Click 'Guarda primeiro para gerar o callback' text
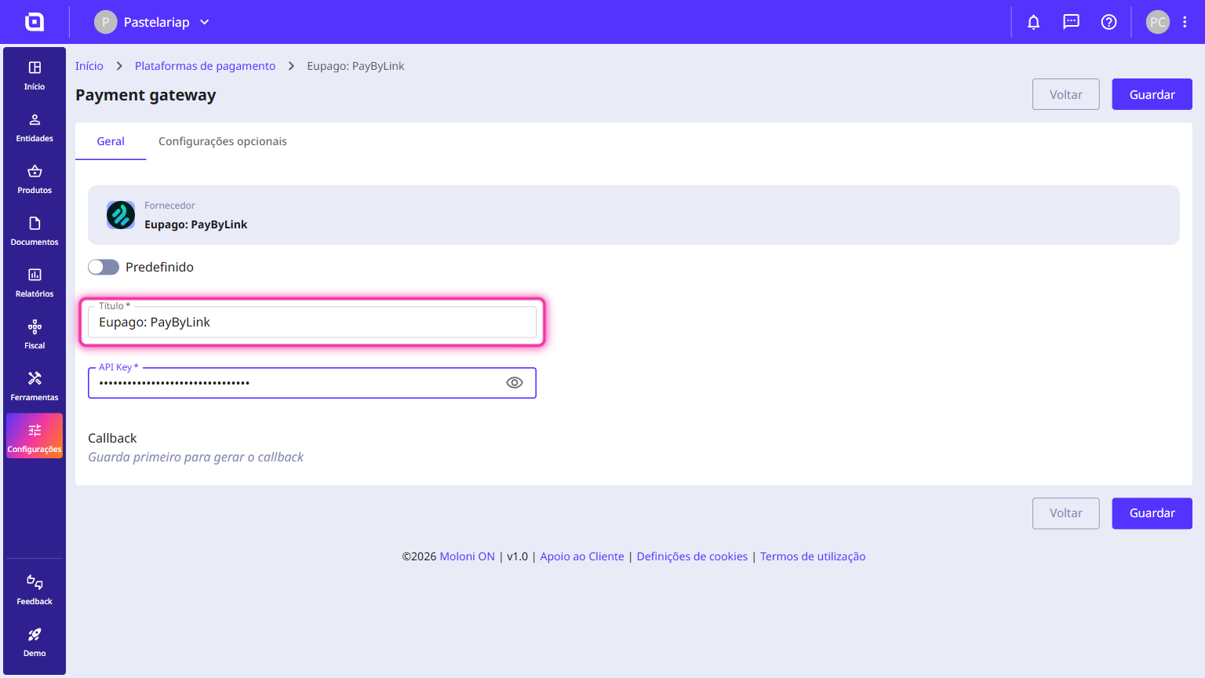 pyautogui.click(x=195, y=457)
